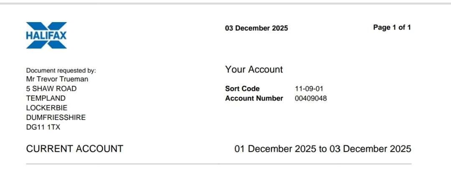The image size is (451, 170).
Task: Click the CURRENT ACCOUNT heading
Action: (74, 149)
